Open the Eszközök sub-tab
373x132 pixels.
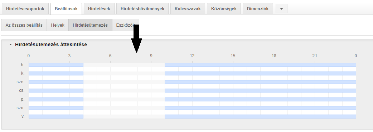(x=126, y=25)
